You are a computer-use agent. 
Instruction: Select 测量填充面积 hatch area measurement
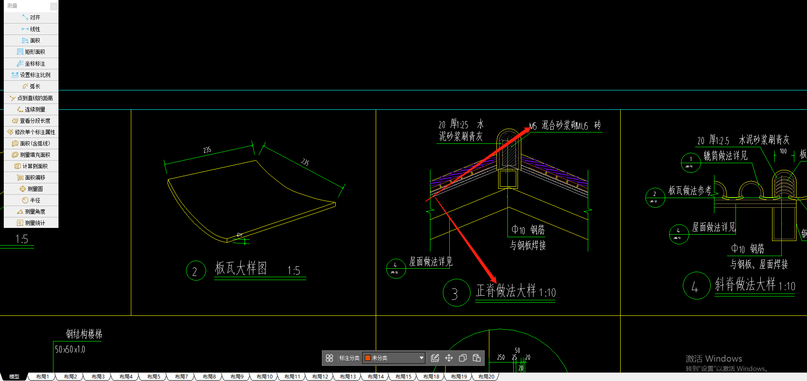click(31, 155)
